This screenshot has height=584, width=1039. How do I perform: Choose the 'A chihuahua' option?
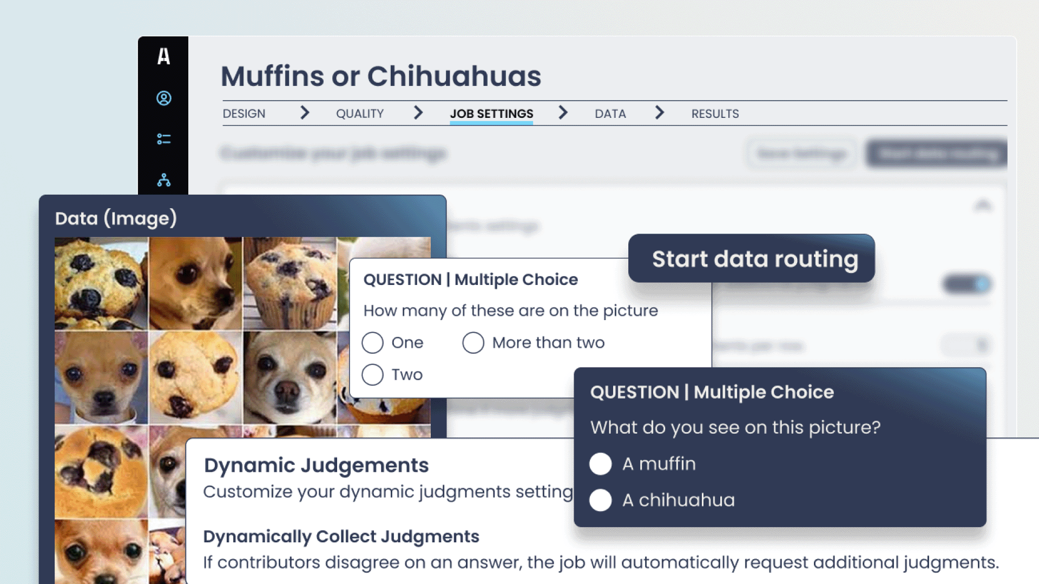(x=601, y=500)
